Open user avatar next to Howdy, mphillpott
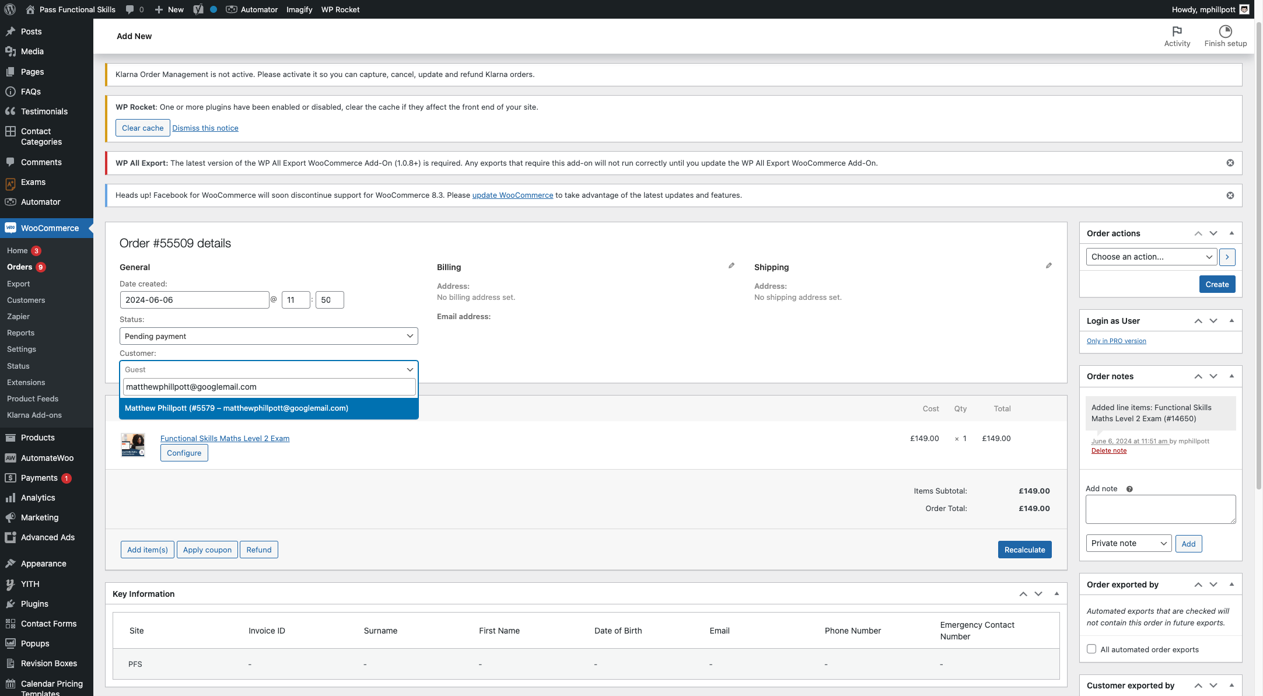Viewport: 1263px width, 696px height. click(x=1244, y=9)
